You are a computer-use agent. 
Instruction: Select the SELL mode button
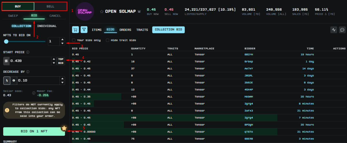(50, 6)
